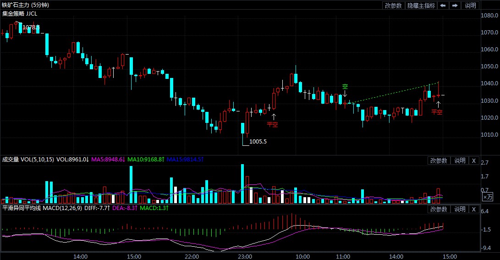This screenshot has width=500, height=260.
Task: Click 改参数 in the volume panel
Action: point(439,160)
